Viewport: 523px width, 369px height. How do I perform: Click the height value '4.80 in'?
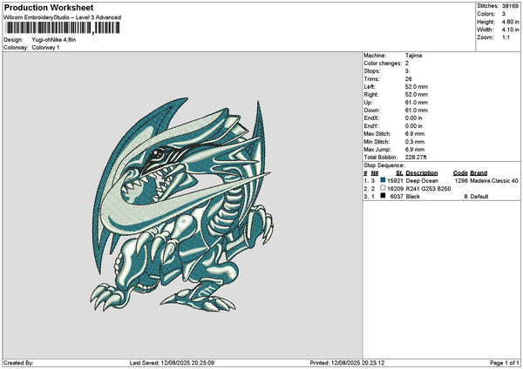pyautogui.click(x=510, y=22)
